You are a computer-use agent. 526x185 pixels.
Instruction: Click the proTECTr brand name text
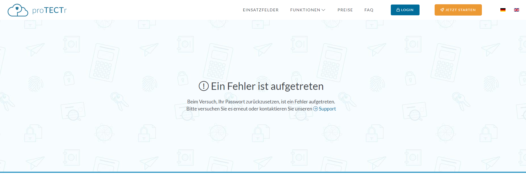click(x=49, y=10)
